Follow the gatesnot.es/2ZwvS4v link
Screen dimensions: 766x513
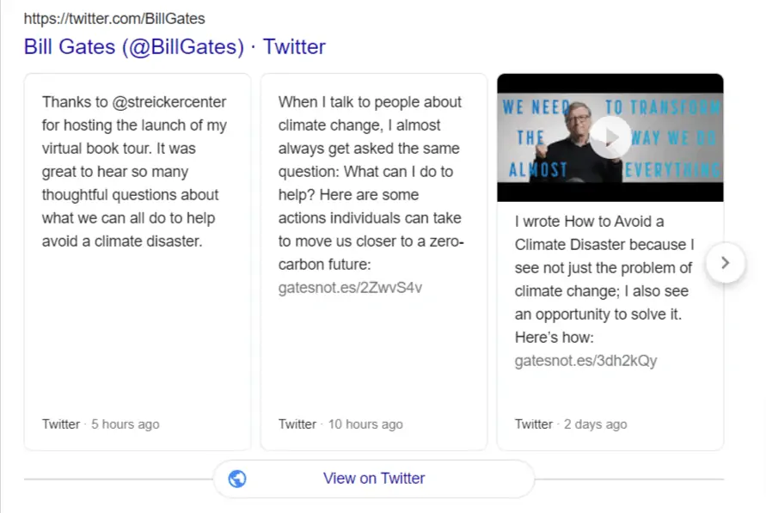[350, 287]
